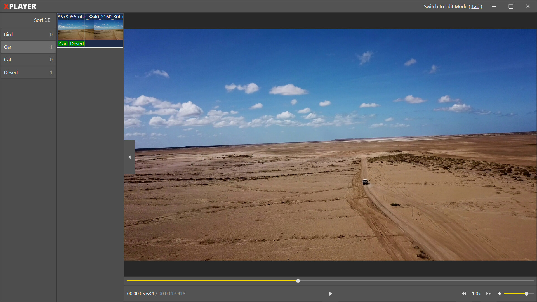Click the green Car tag on the thumbnail
The image size is (537, 302).
63,44
